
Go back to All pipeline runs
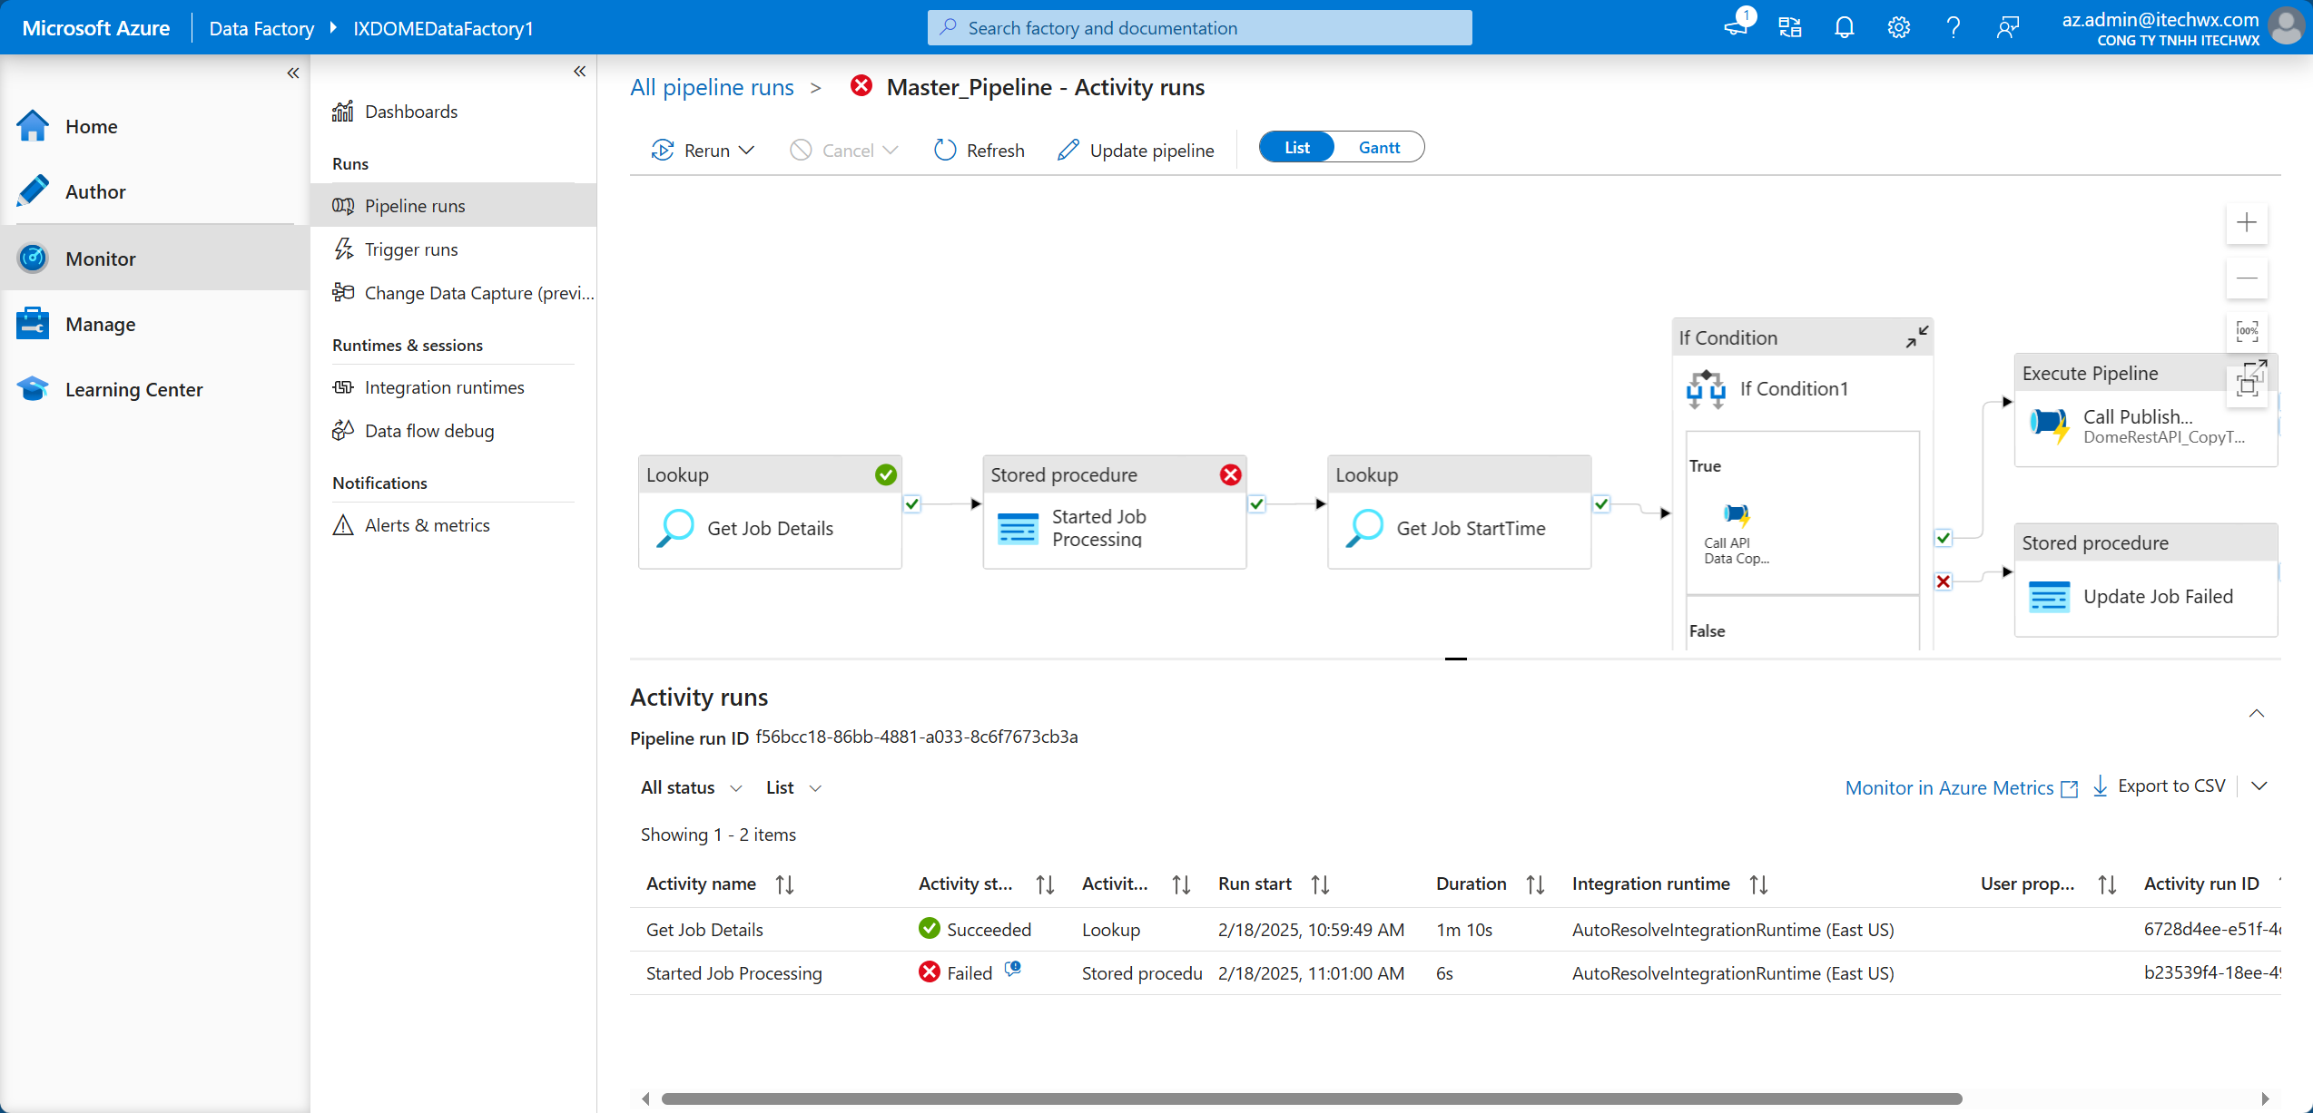[712, 87]
